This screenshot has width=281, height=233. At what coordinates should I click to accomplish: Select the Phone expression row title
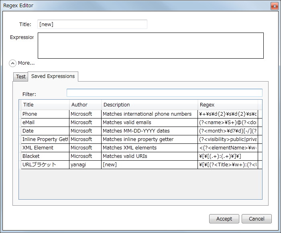point(45,114)
